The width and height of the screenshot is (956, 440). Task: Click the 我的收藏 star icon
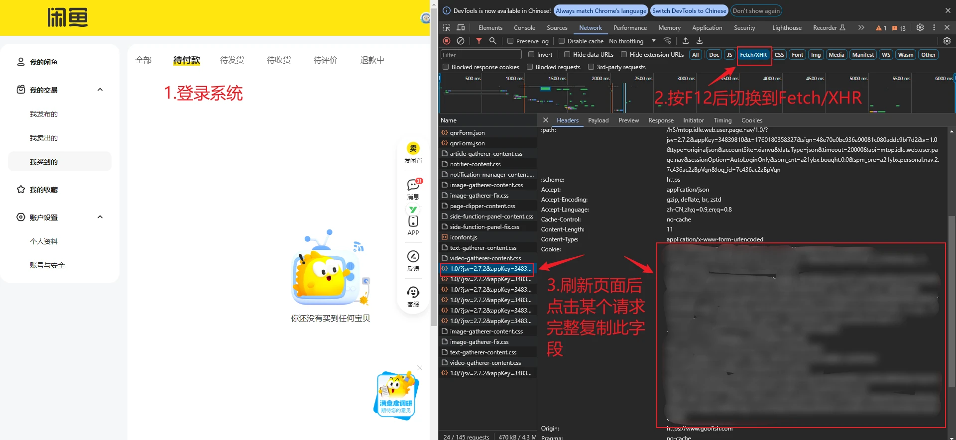point(21,189)
